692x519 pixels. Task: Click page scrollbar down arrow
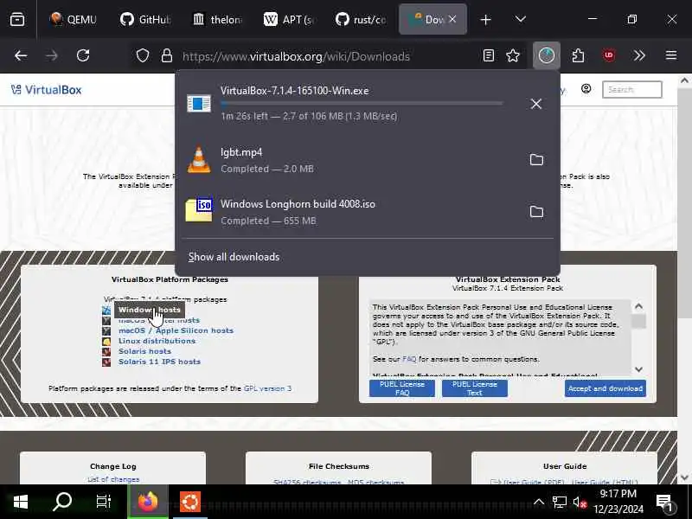pos(684,477)
